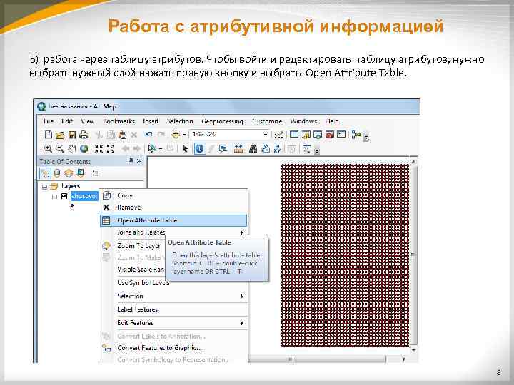Click the Fixed Zoom Out arrows icon
This screenshot has width=514, height=385.
[x=111, y=148]
